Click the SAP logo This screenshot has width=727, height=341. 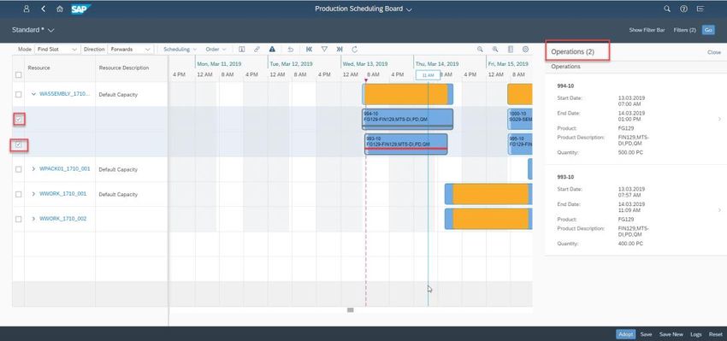click(x=80, y=9)
